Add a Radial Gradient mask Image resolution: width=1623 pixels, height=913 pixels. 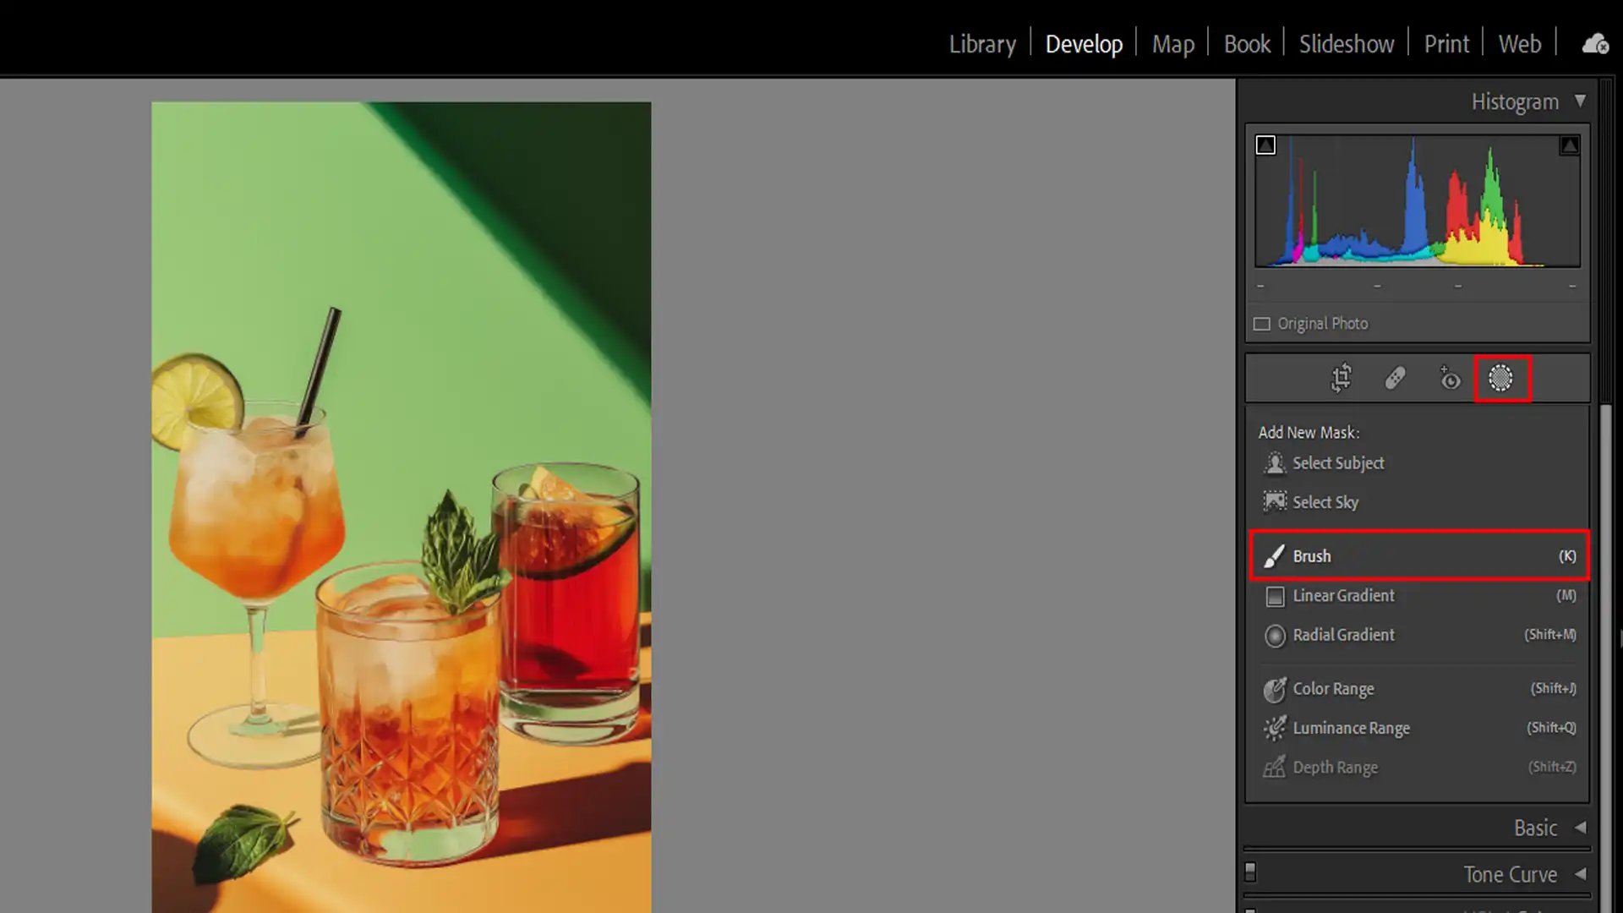click(x=1342, y=635)
